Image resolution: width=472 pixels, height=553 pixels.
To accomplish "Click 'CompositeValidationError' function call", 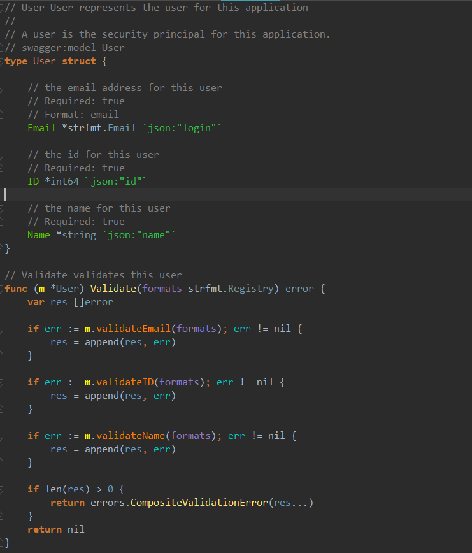I will (199, 503).
